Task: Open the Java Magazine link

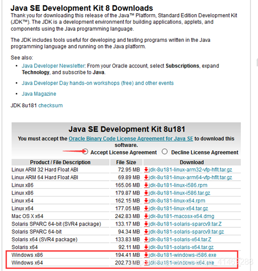Action: point(39,94)
